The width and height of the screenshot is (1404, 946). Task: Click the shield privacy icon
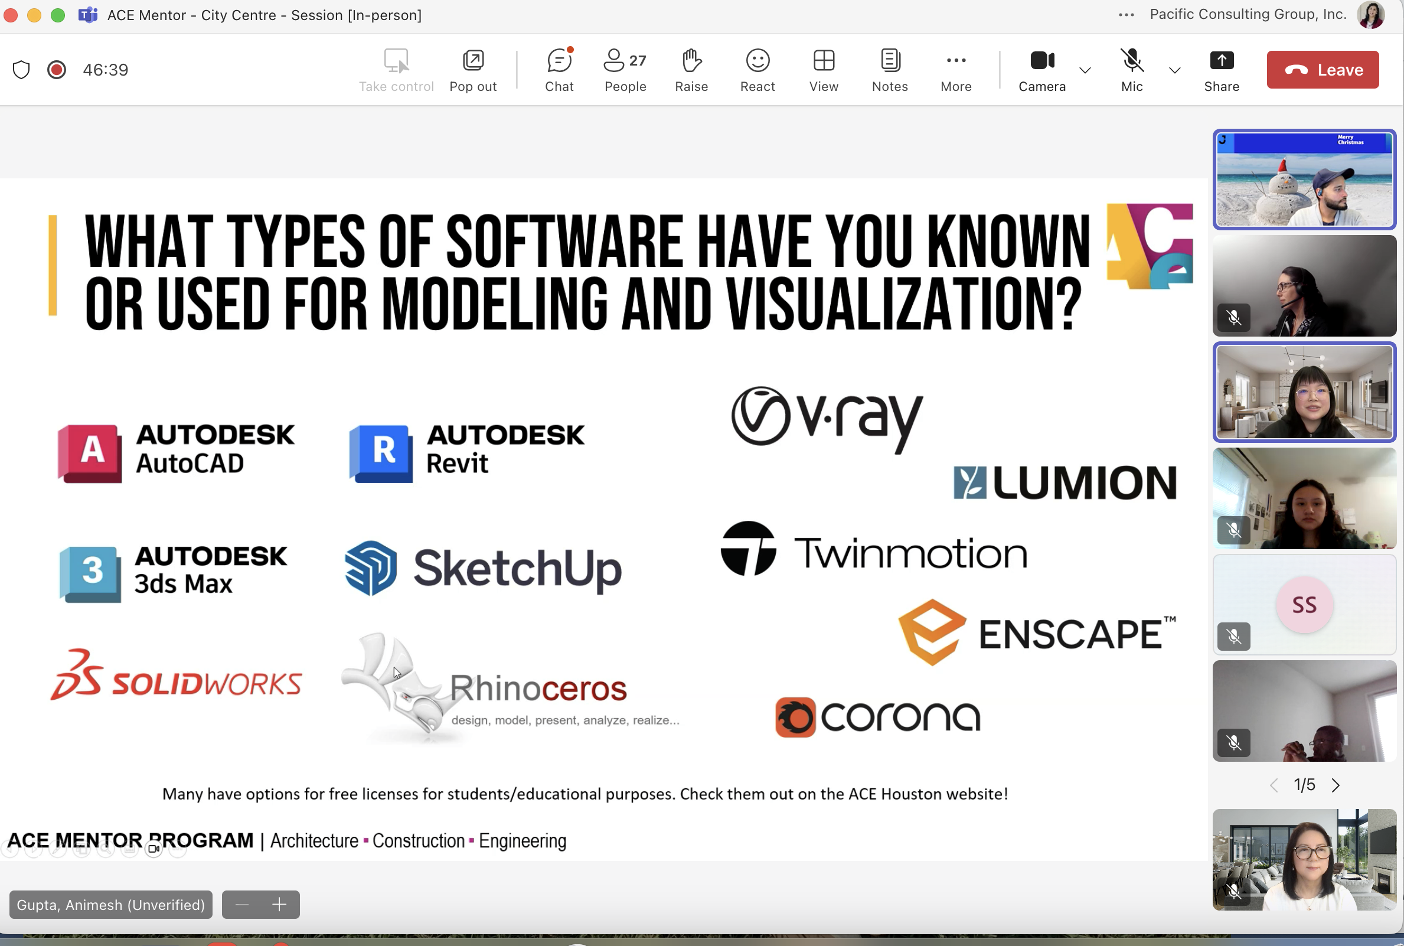pyautogui.click(x=22, y=70)
